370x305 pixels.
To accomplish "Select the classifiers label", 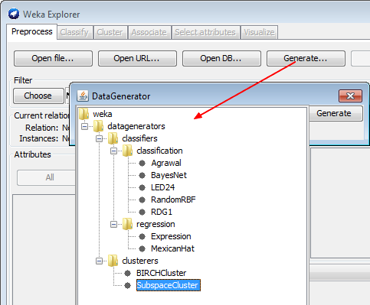I will (x=139, y=138).
